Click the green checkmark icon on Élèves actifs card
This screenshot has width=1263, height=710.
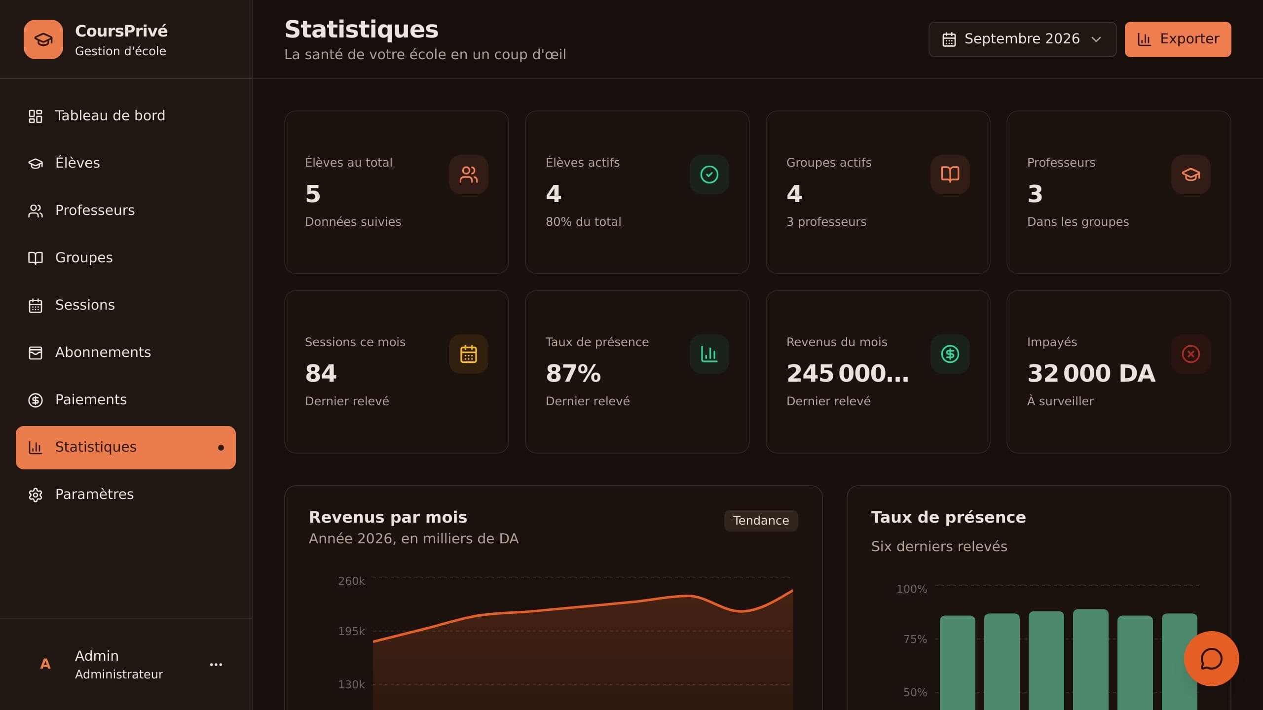point(709,175)
